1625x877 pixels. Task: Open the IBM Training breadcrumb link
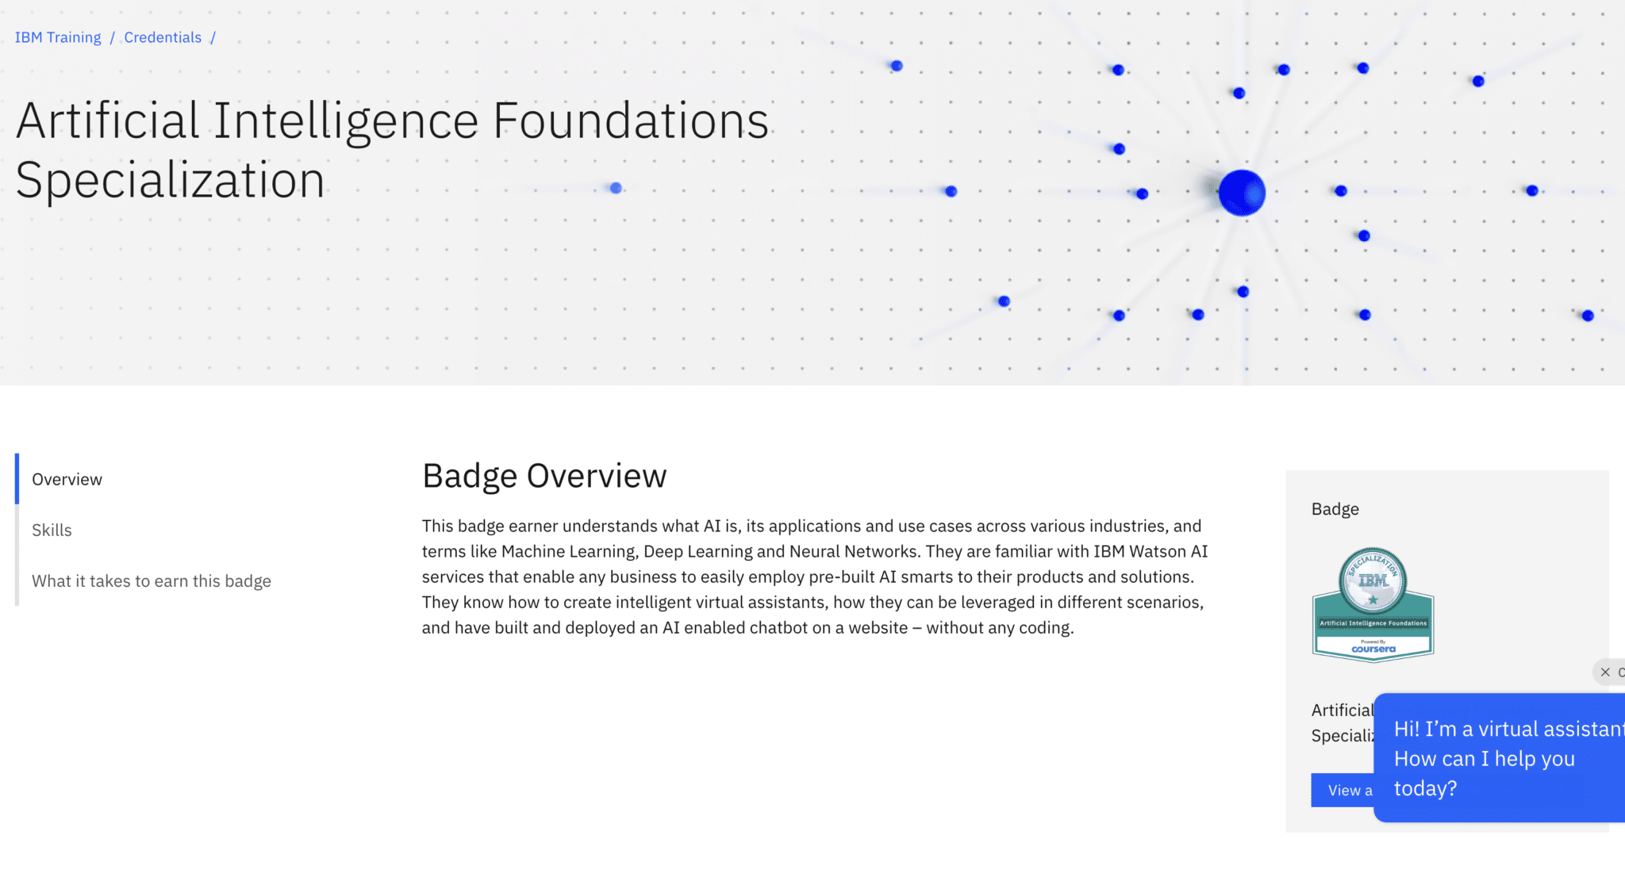click(58, 37)
